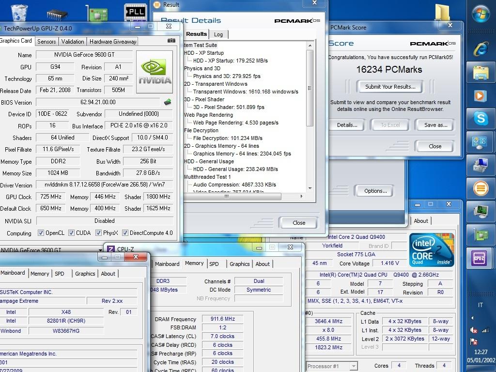
Task: Toggle the OpenCL checkbox
Action: [x=41, y=233]
